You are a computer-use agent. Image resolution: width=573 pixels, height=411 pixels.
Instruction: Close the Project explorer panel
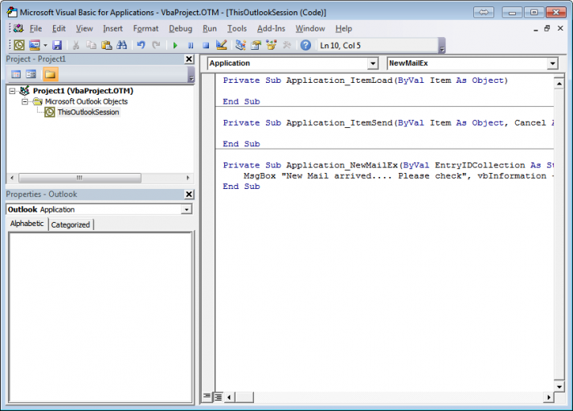click(189, 60)
